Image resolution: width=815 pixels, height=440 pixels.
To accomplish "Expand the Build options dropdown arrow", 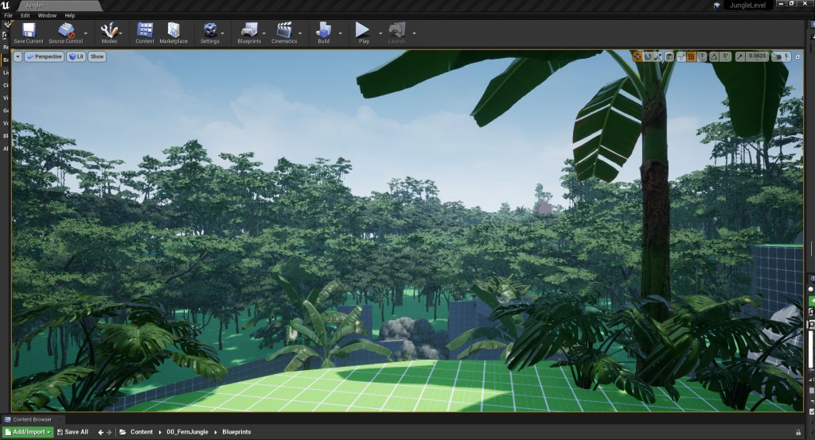I will (x=341, y=33).
